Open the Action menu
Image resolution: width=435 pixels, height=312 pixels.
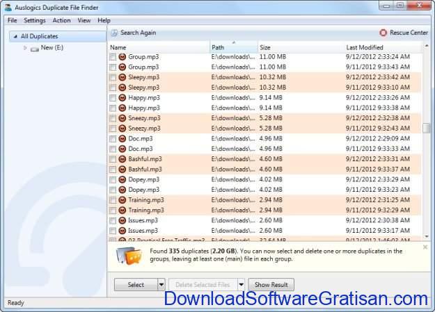(x=61, y=21)
